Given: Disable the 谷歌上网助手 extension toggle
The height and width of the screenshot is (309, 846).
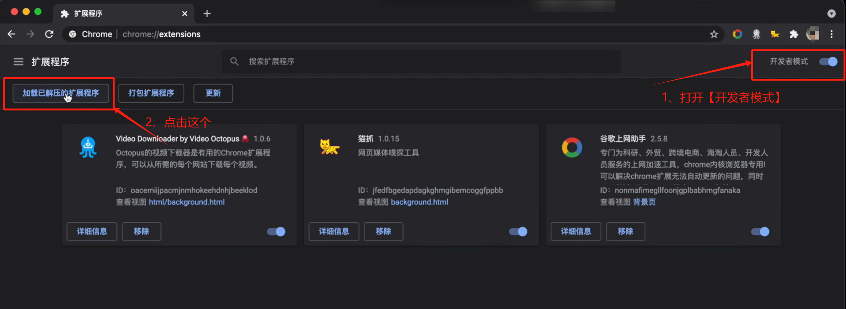Looking at the screenshot, I should (760, 231).
